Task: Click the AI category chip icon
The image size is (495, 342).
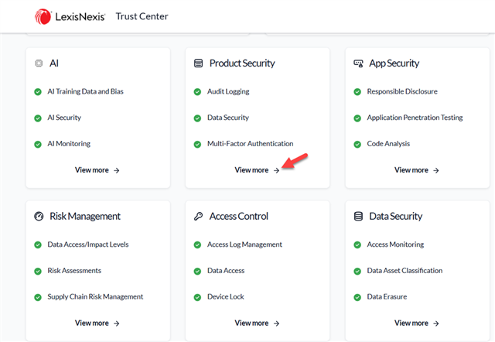Action: pos(39,63)
